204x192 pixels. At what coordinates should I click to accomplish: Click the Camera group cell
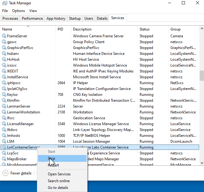177,36
